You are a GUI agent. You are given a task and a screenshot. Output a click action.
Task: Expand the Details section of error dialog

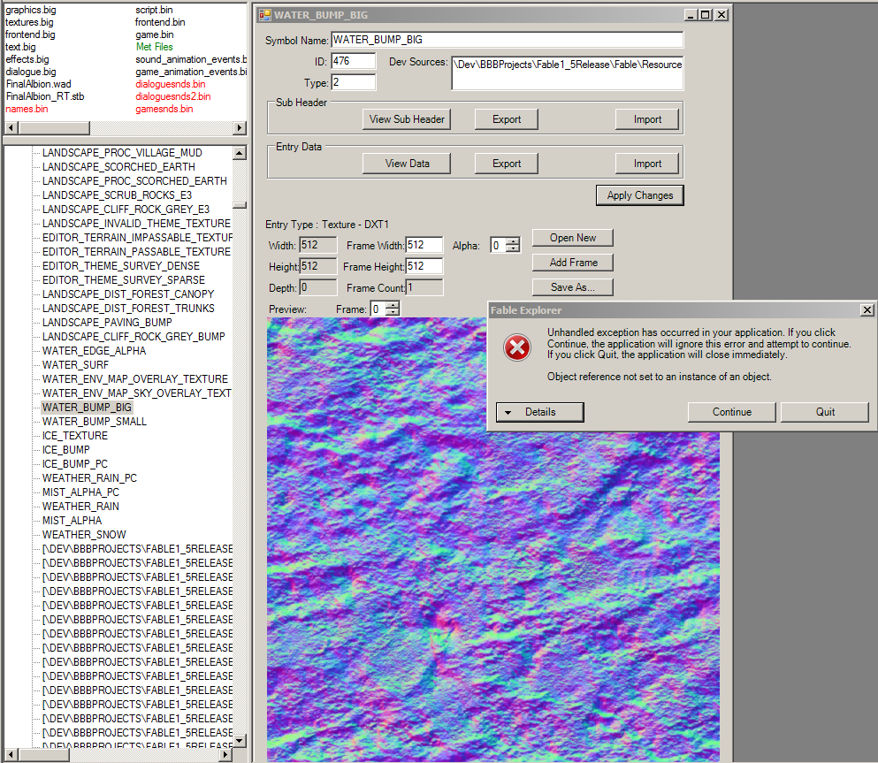(539, 412)
